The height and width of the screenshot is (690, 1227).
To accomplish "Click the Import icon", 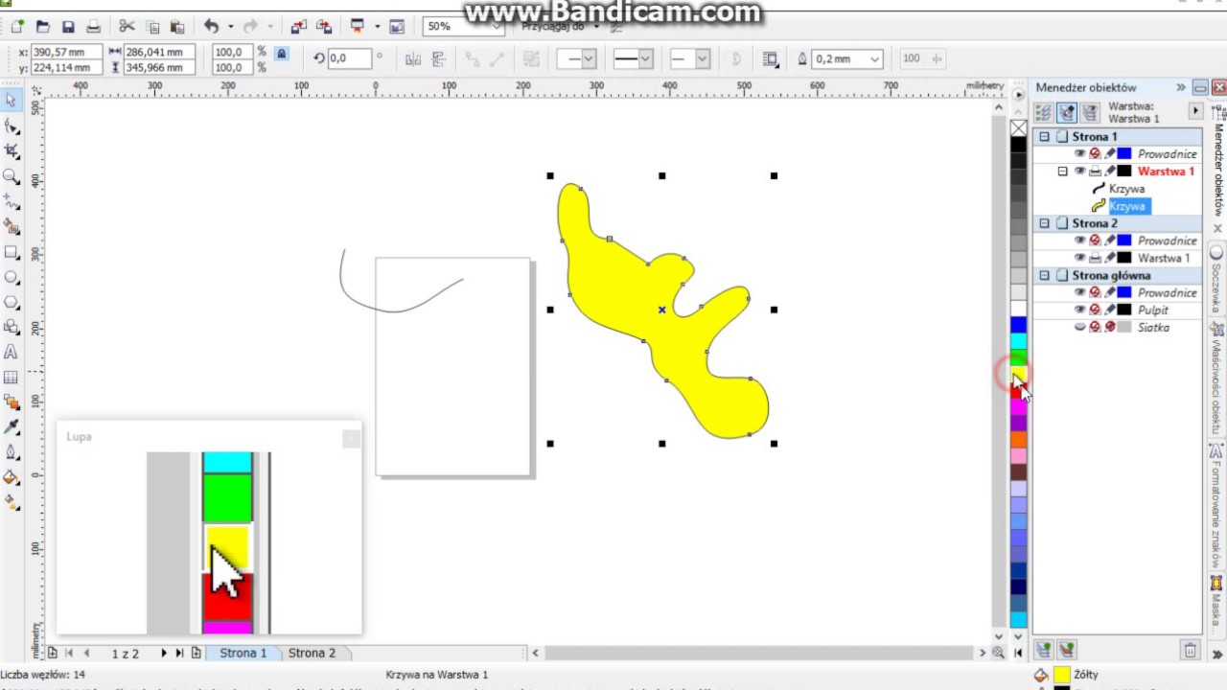I will coord(298,27).
